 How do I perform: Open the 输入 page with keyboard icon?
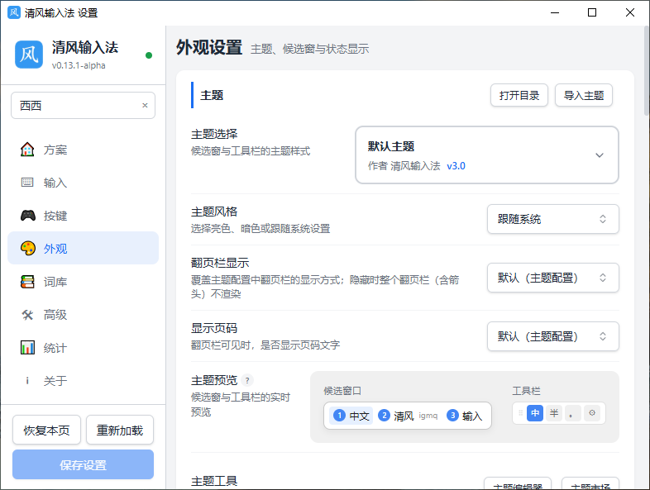(x=83, y=183)
